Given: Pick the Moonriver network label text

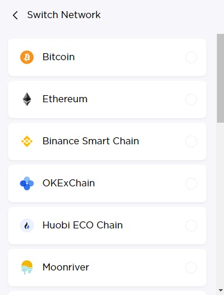Looking at the screenshot, I should 66,267.
